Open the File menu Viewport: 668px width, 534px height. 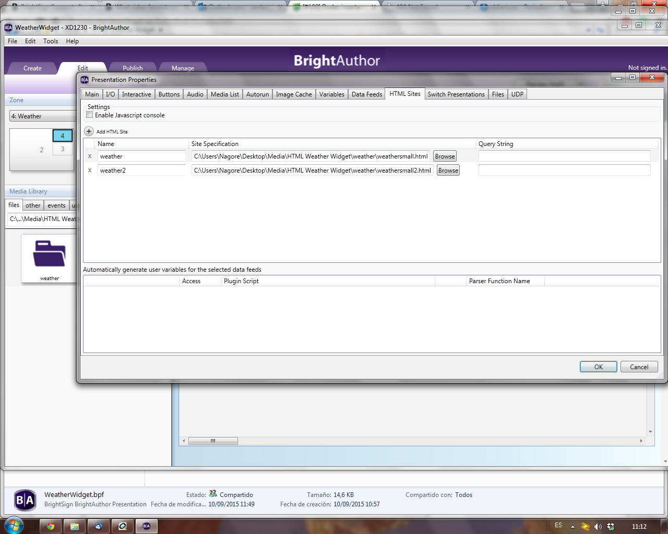coord(13,41)
